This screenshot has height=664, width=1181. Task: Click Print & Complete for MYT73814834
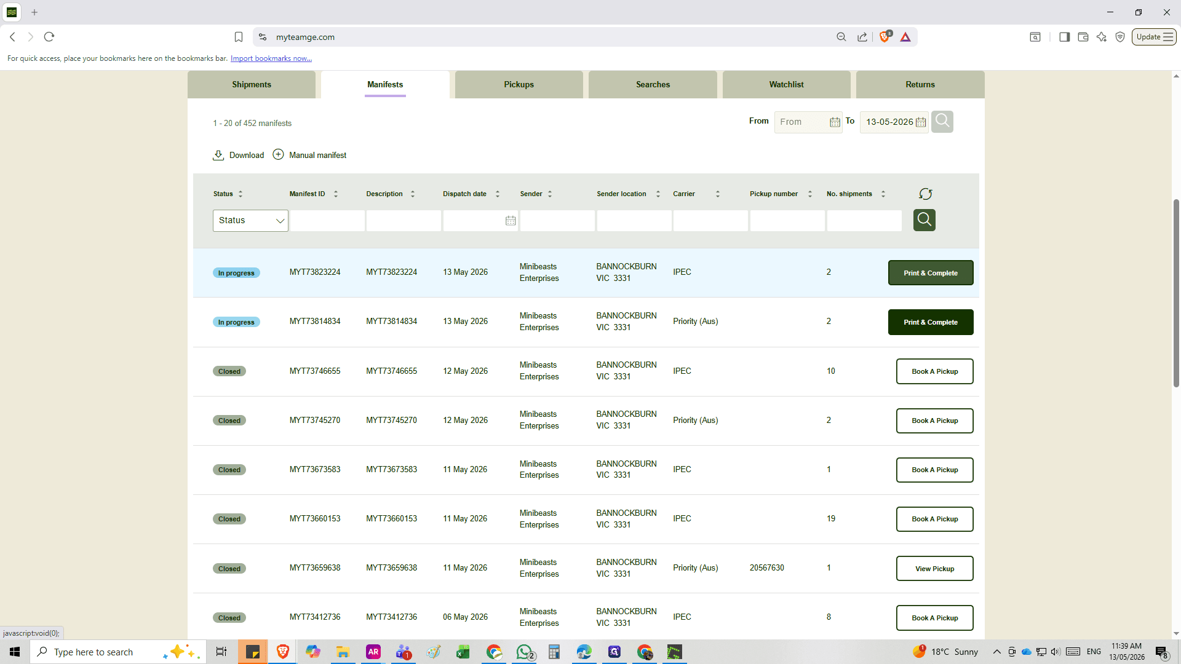coord(931,322)
